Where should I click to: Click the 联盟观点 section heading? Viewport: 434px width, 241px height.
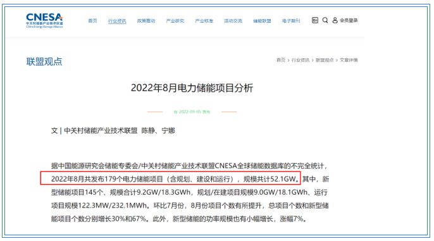(x=44, y=61)
